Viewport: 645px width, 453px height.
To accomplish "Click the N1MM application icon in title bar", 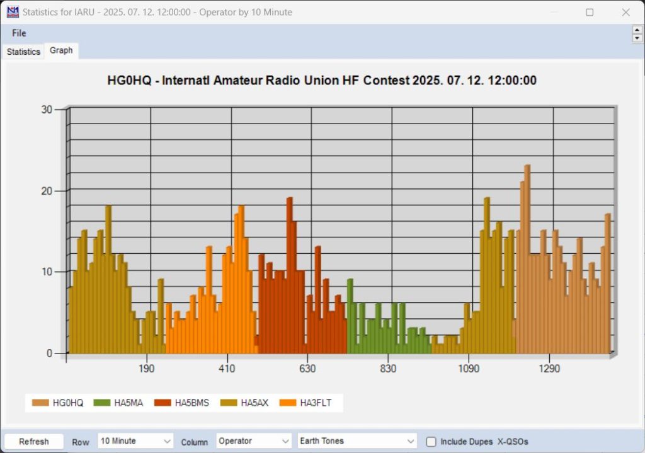I will coord(13,12).
